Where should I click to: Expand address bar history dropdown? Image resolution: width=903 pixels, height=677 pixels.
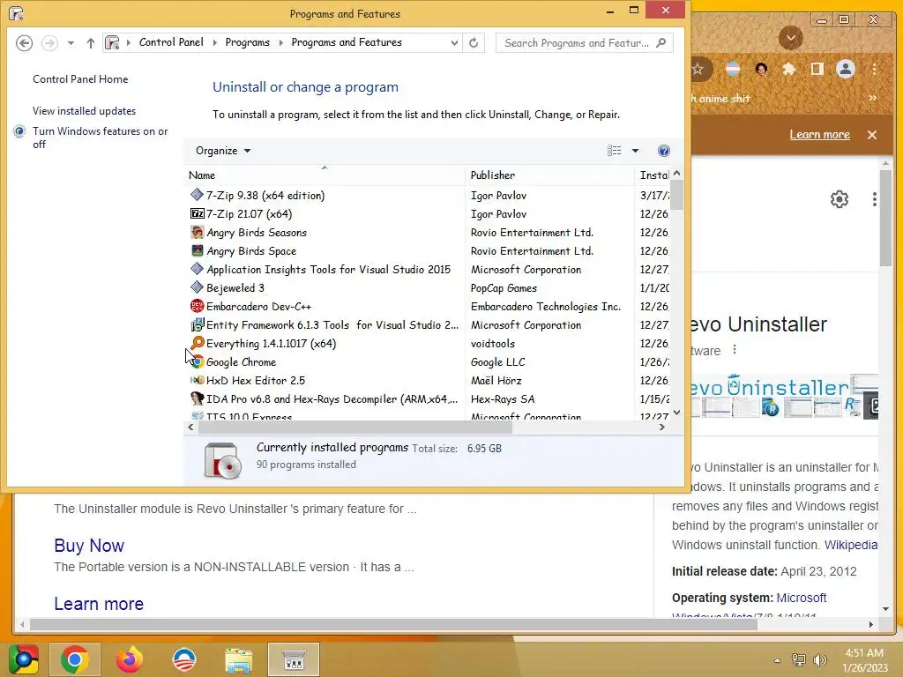454,43
